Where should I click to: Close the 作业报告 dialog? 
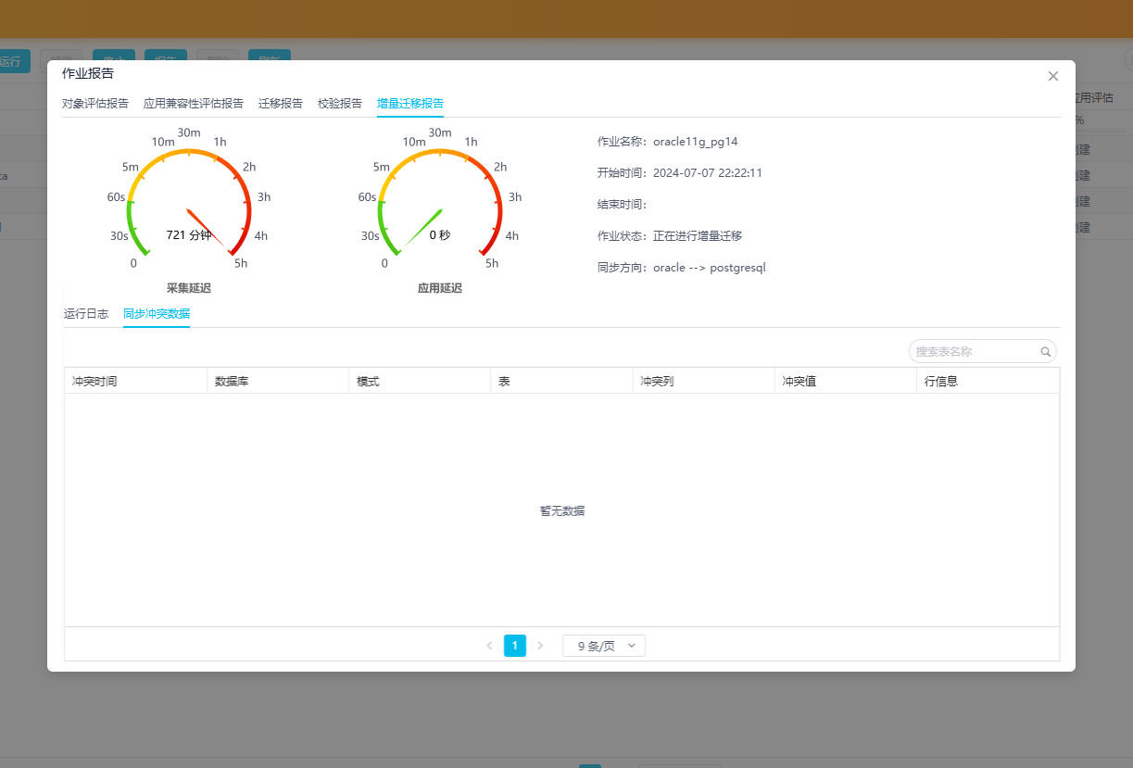[1052, 76]
